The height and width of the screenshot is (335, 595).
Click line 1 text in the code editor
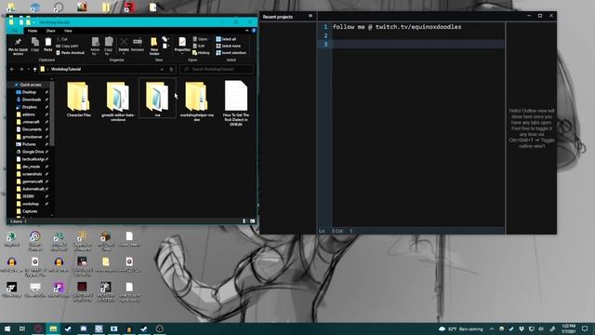tap(397, 27)
